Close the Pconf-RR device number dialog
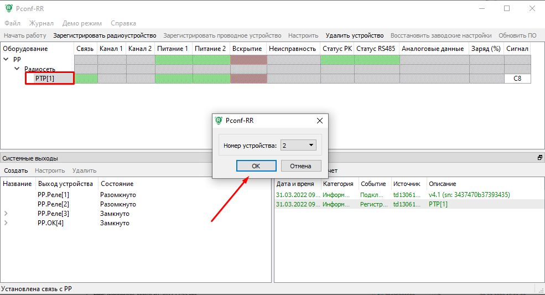The width and height of the screenshot is (545, 295). pyautogui.click(x=319, y=121)
